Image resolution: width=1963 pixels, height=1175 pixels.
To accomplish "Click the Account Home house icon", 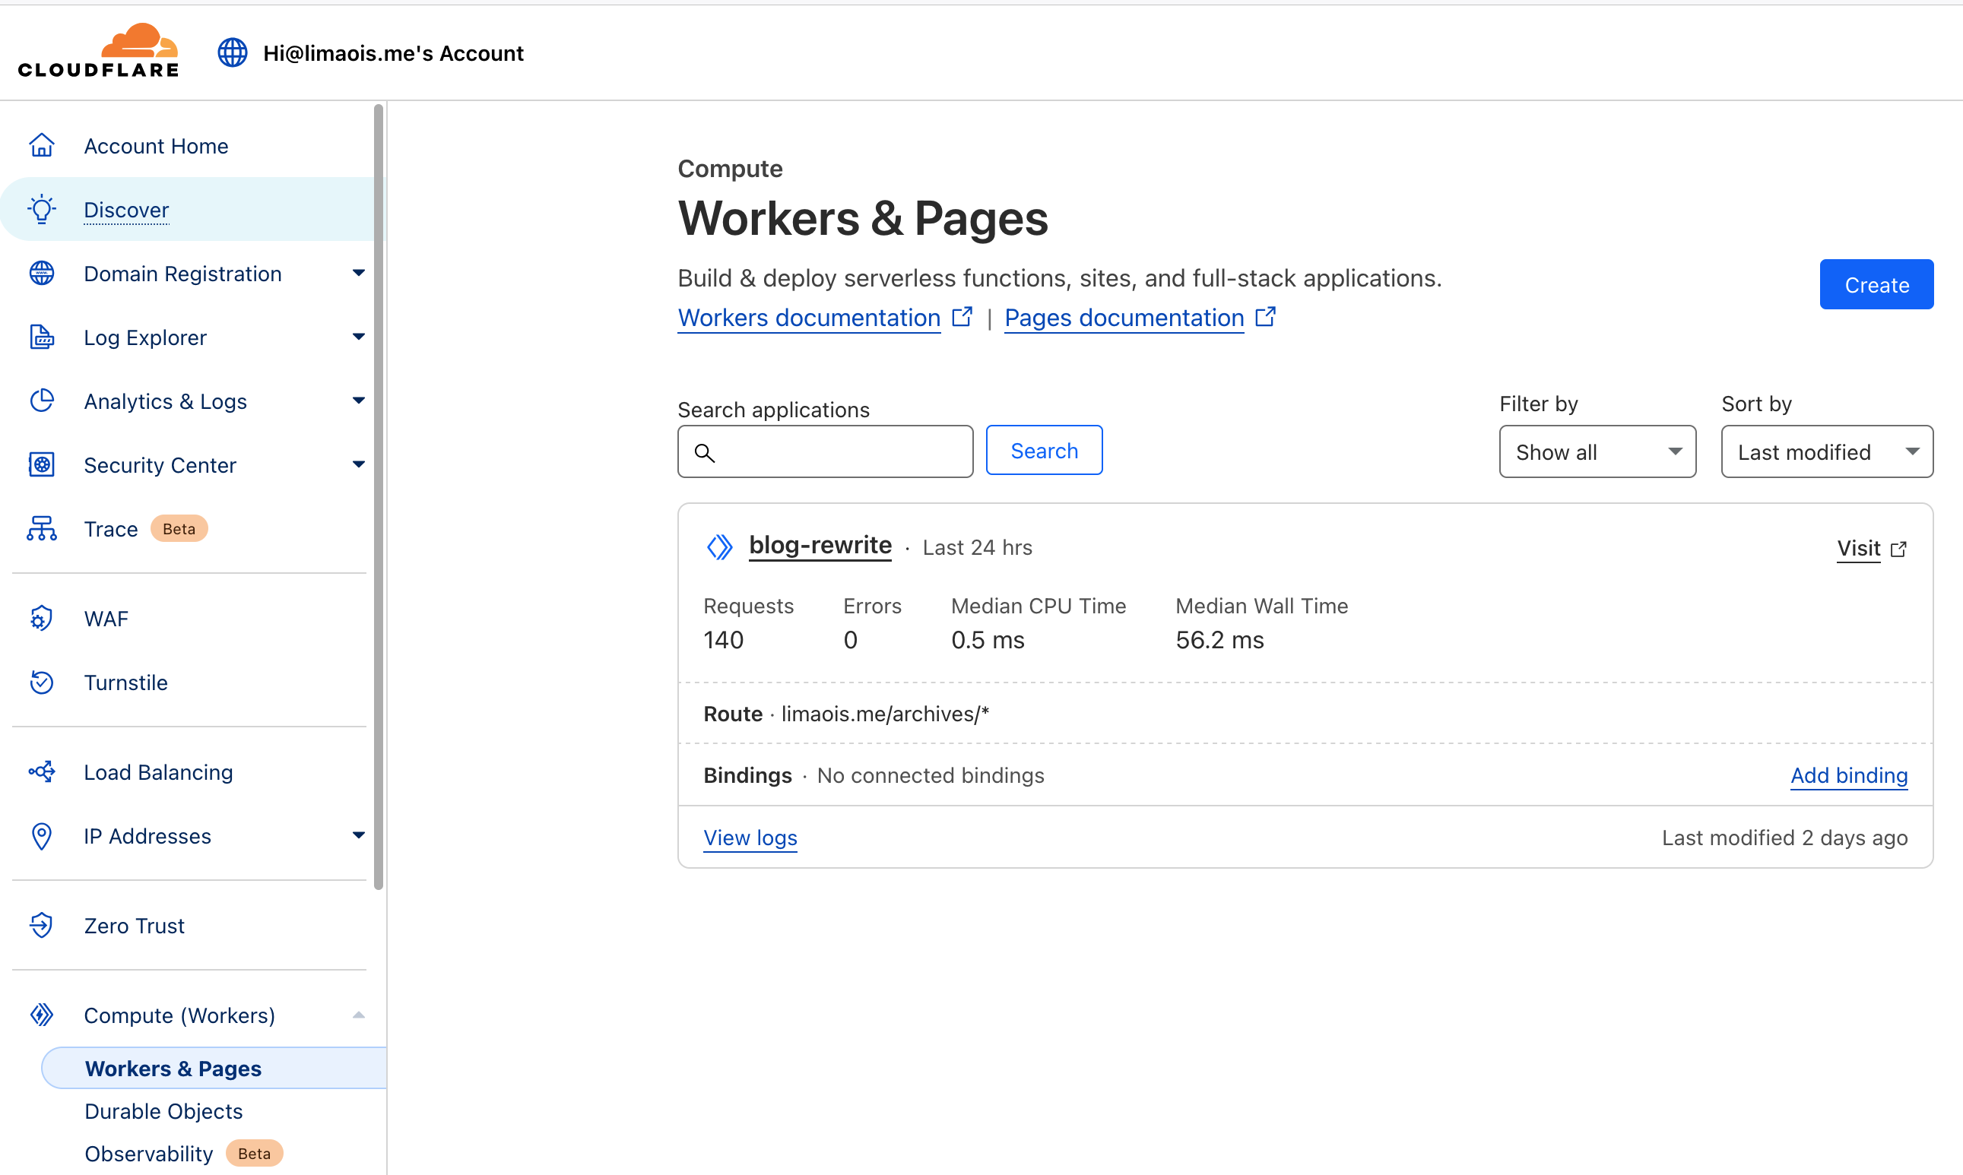I will (x=41, y=146).
